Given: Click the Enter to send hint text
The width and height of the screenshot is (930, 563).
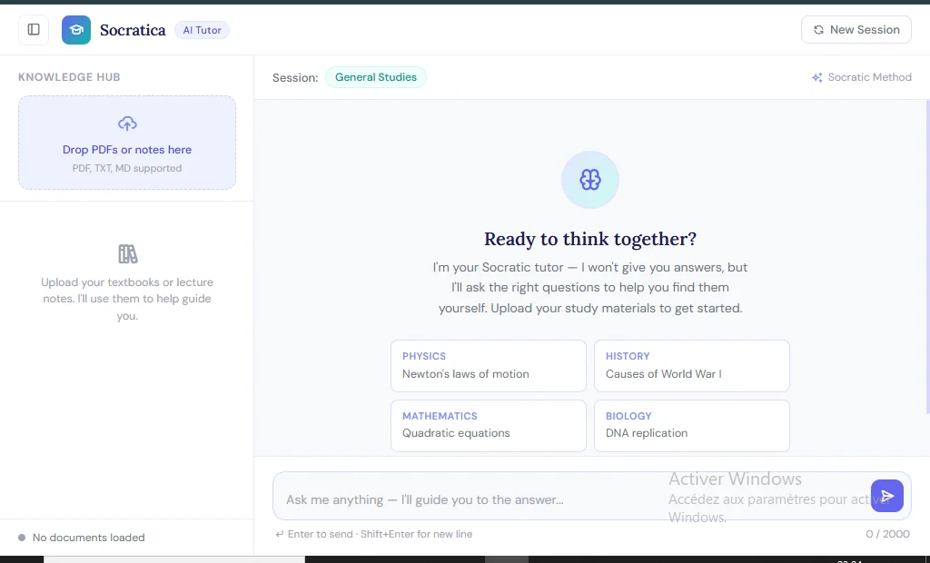Looking at the screenshot, I should (374, 534).
